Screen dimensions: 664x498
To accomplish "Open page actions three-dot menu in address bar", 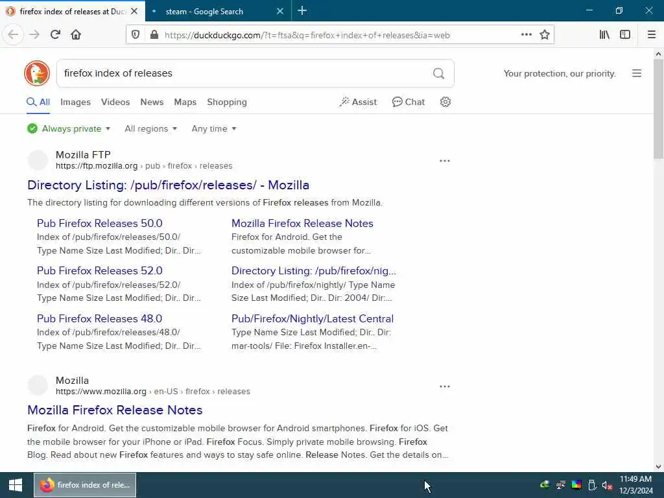I will click(527, 35).
